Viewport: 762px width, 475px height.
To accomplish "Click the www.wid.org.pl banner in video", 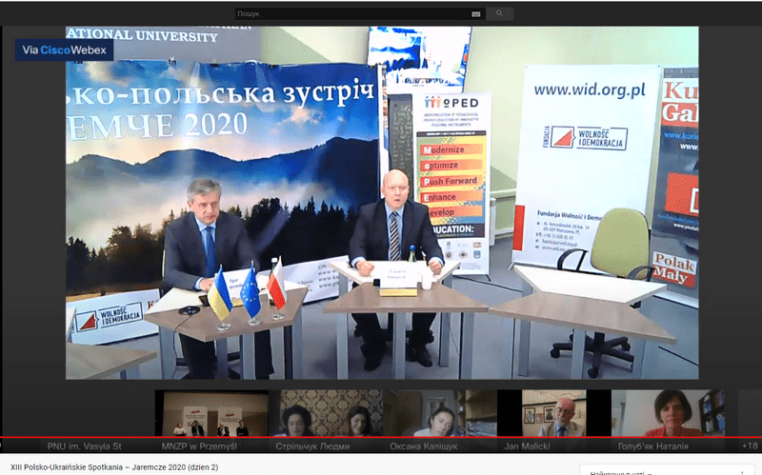I will click(589, 90).
